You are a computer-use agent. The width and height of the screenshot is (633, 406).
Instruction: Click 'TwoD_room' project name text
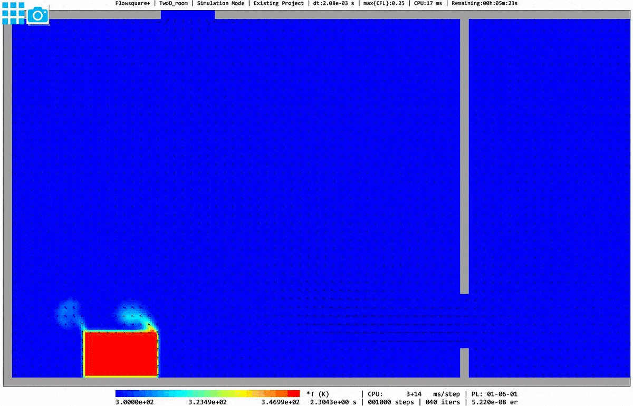click(174, 3)
